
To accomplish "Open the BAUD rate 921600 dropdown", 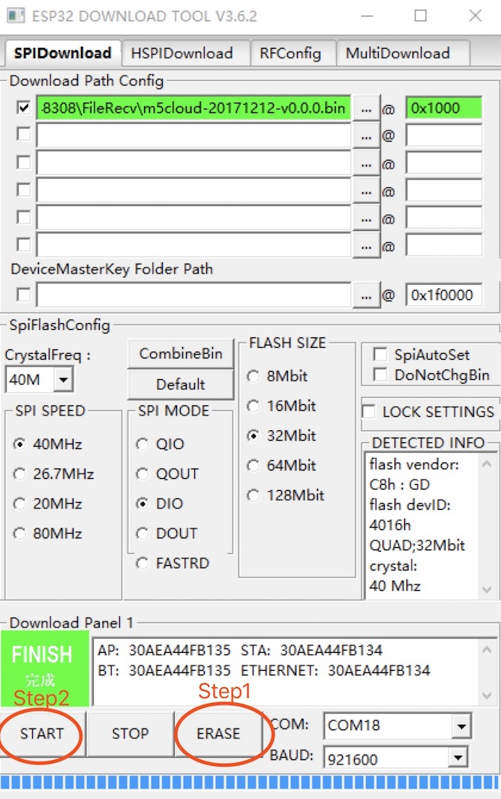I will [458, 759].
